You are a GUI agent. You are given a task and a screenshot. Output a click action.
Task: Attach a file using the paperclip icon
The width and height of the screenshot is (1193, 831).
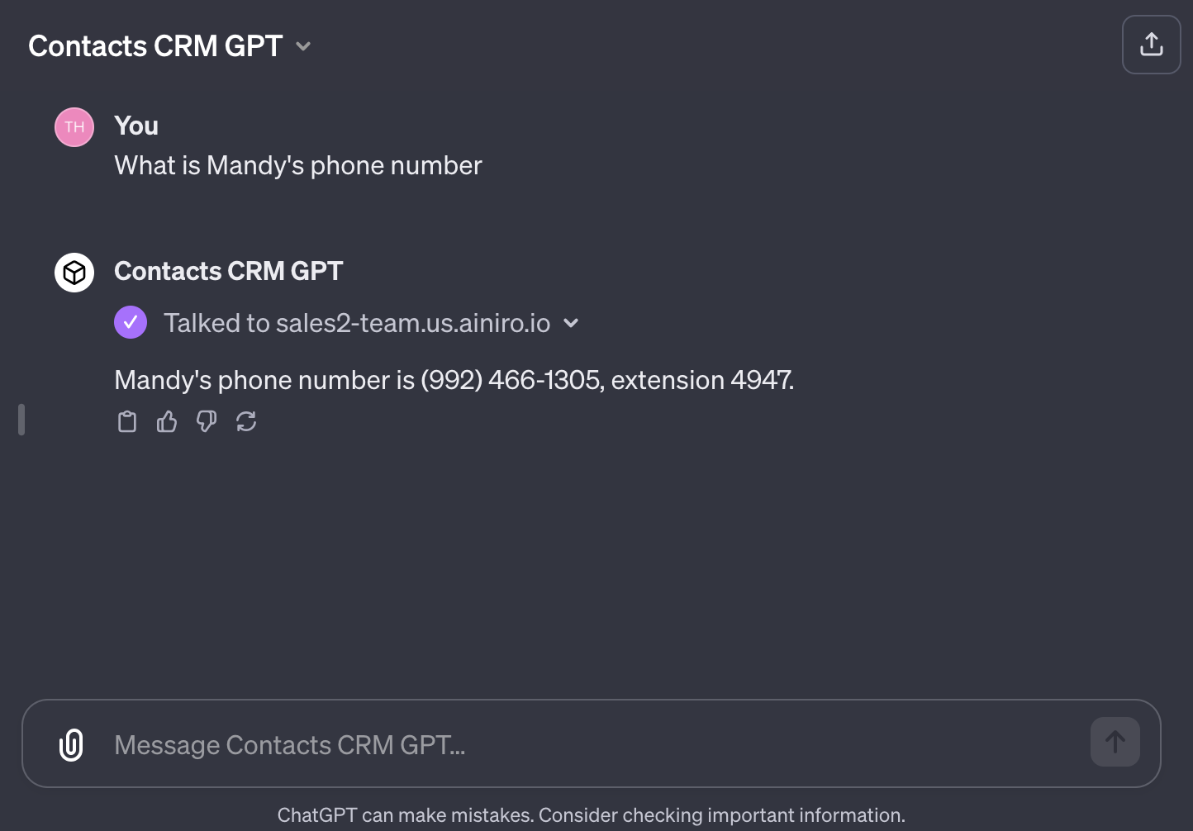click(x=71, y=743)
